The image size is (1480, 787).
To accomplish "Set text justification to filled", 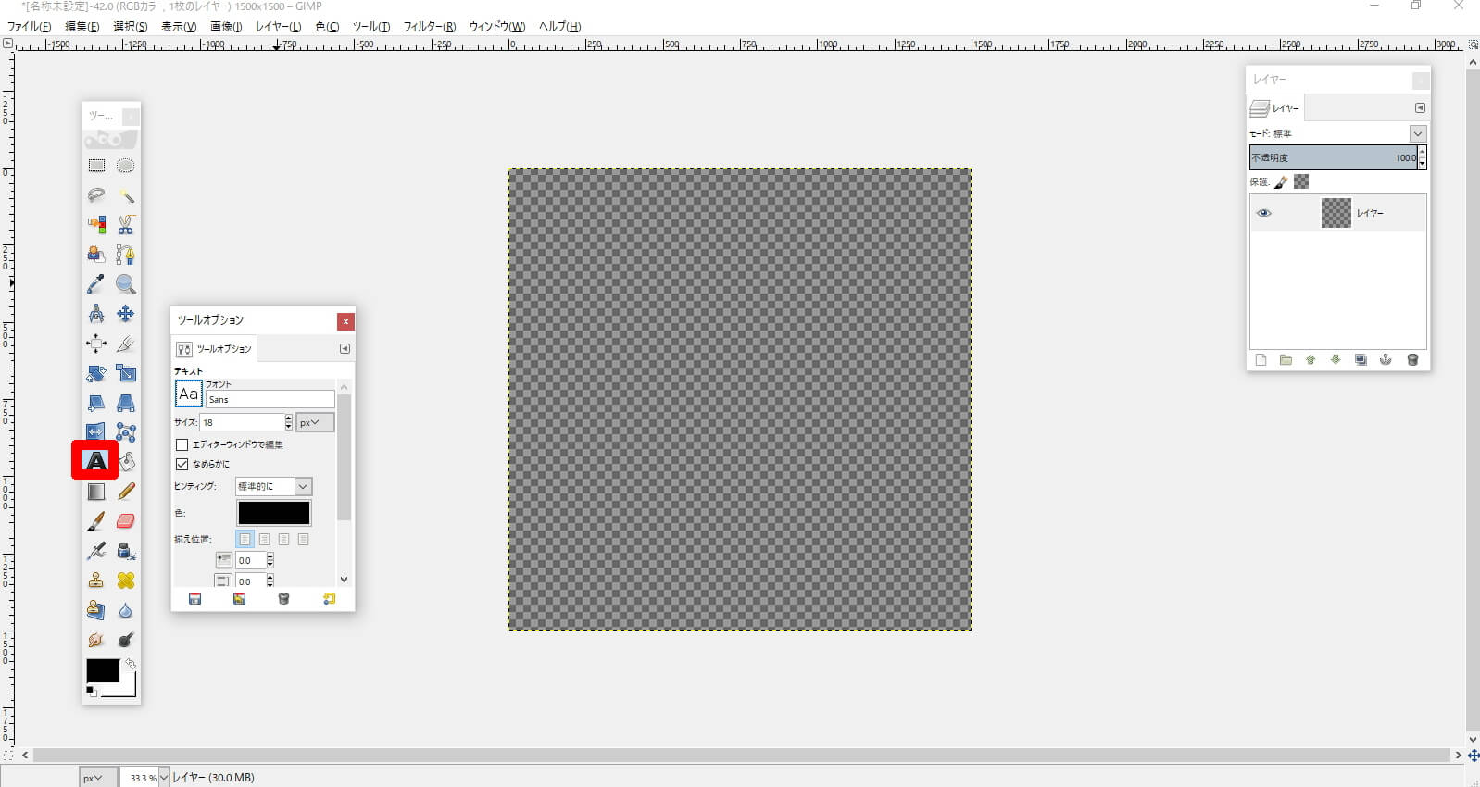I will pyautogui.click(x=304, y=539).
